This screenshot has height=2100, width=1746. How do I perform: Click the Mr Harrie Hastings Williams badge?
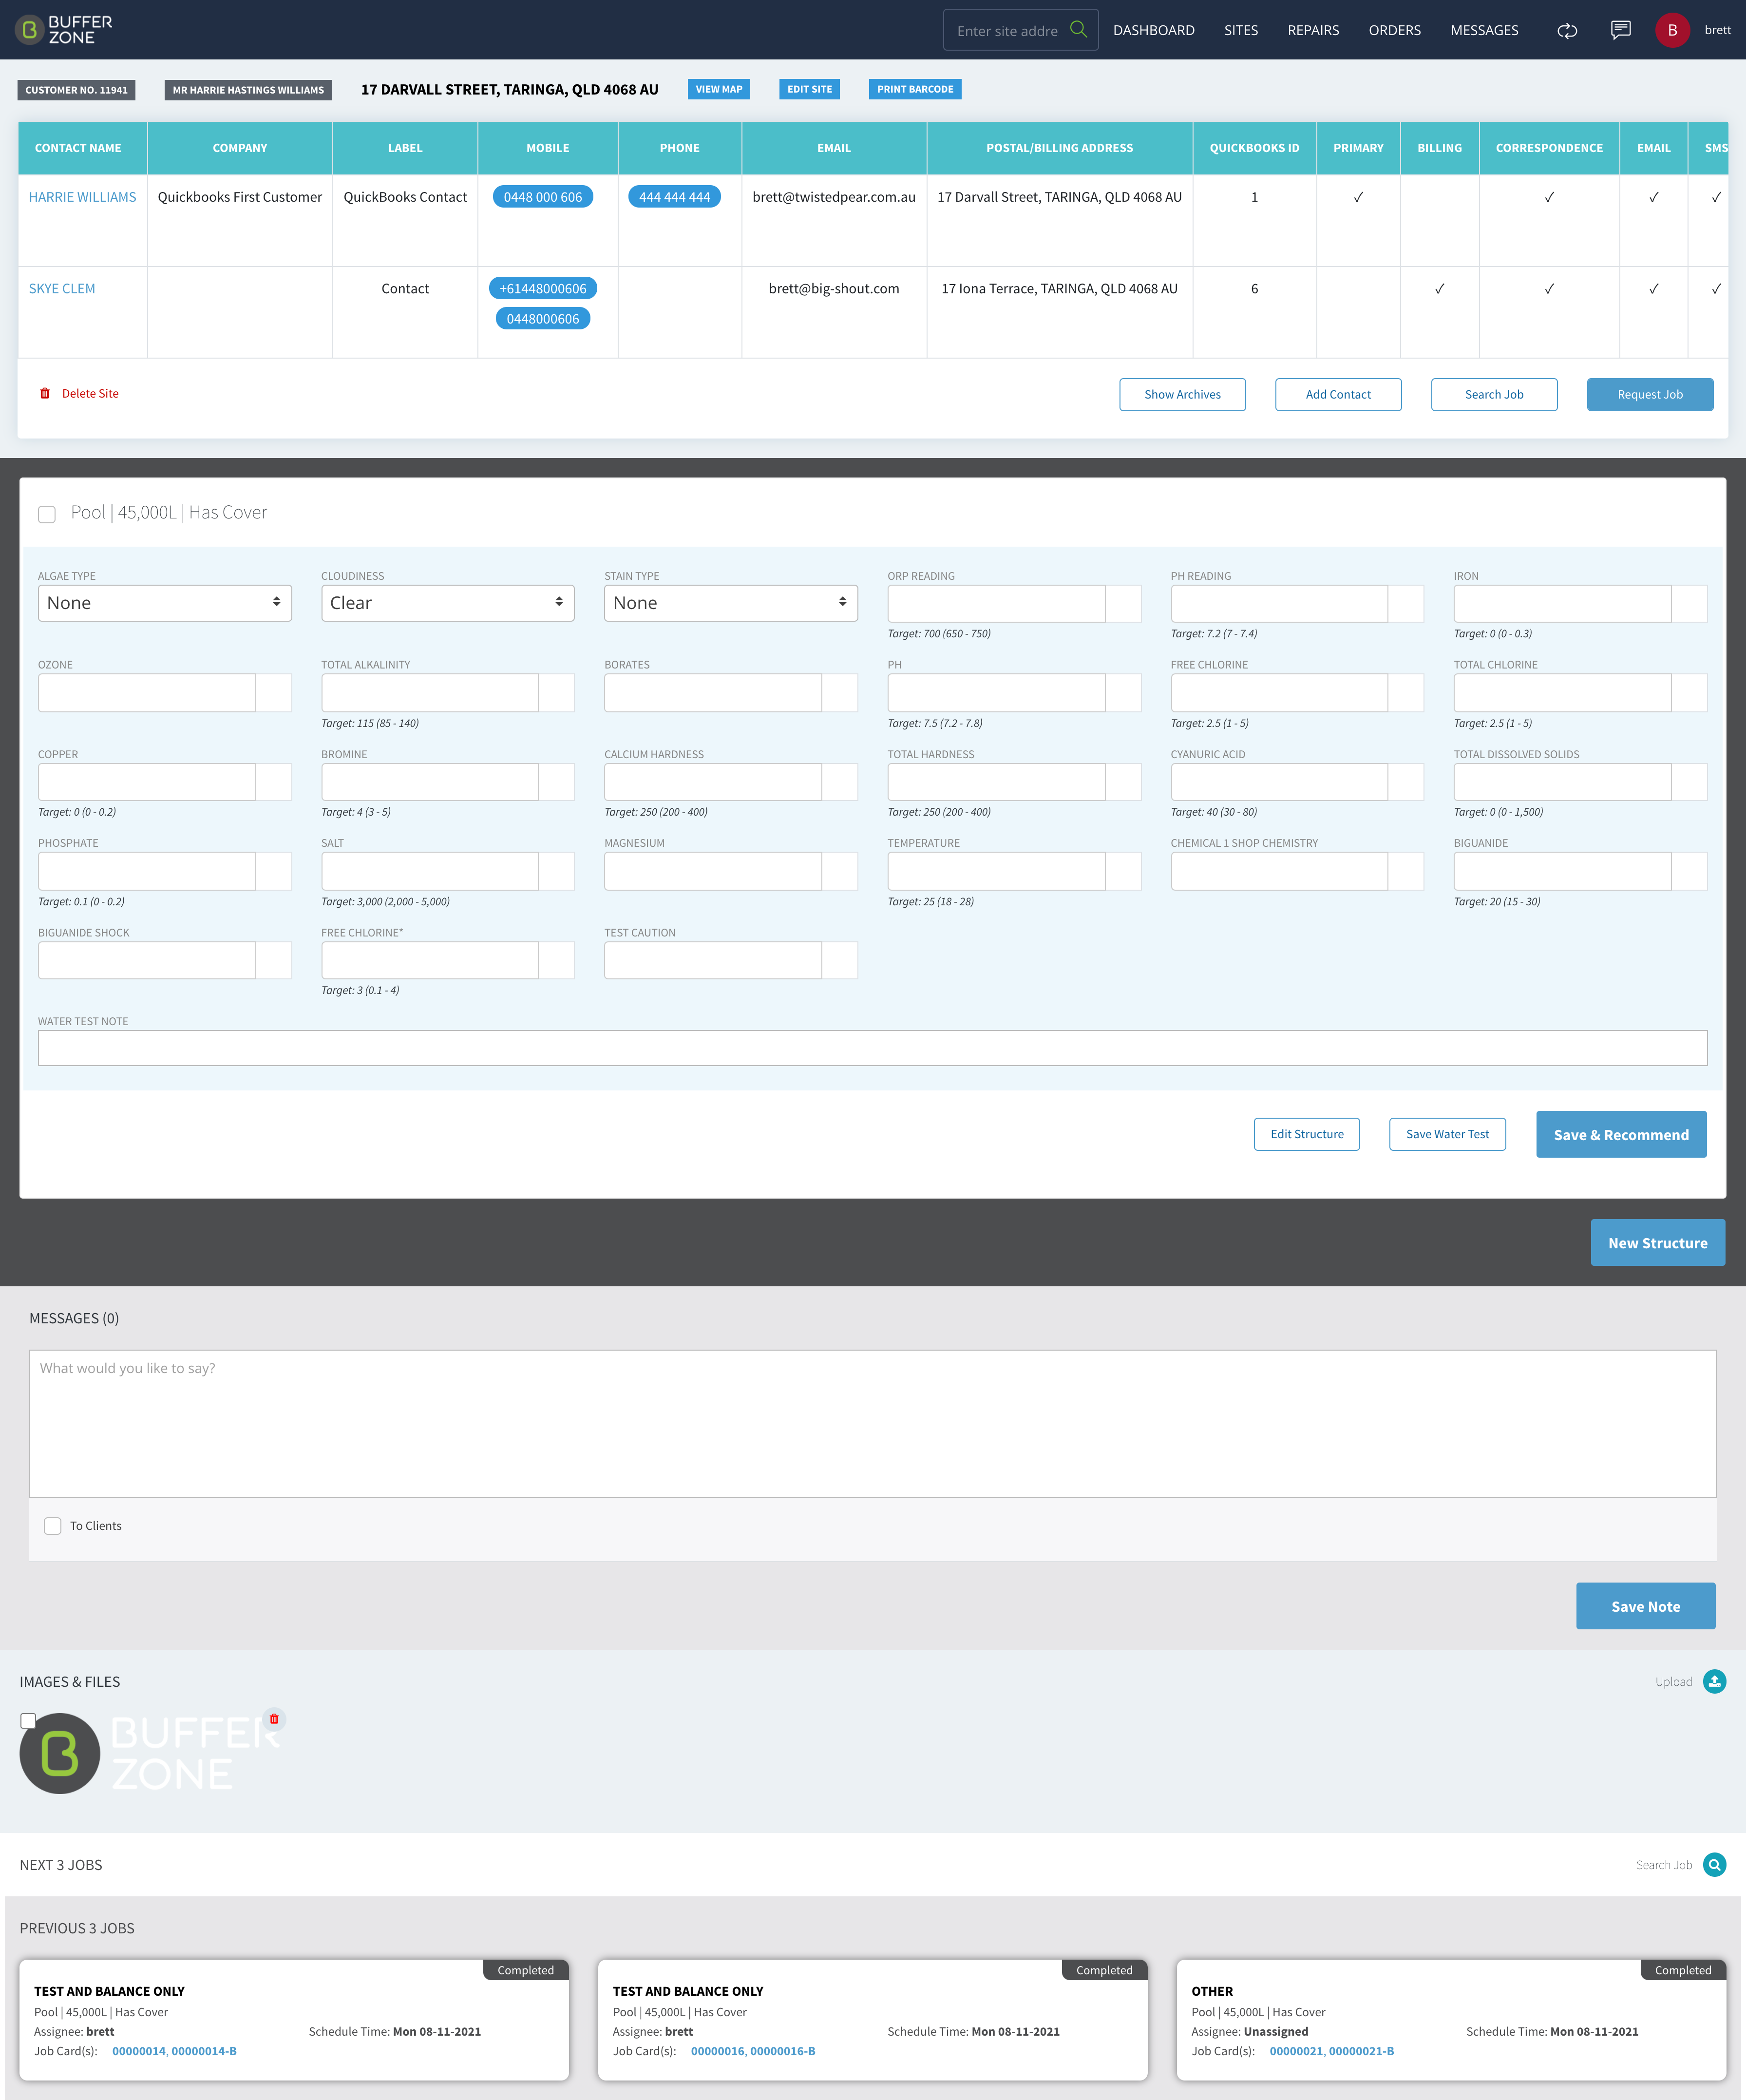(x=248, y=90)
